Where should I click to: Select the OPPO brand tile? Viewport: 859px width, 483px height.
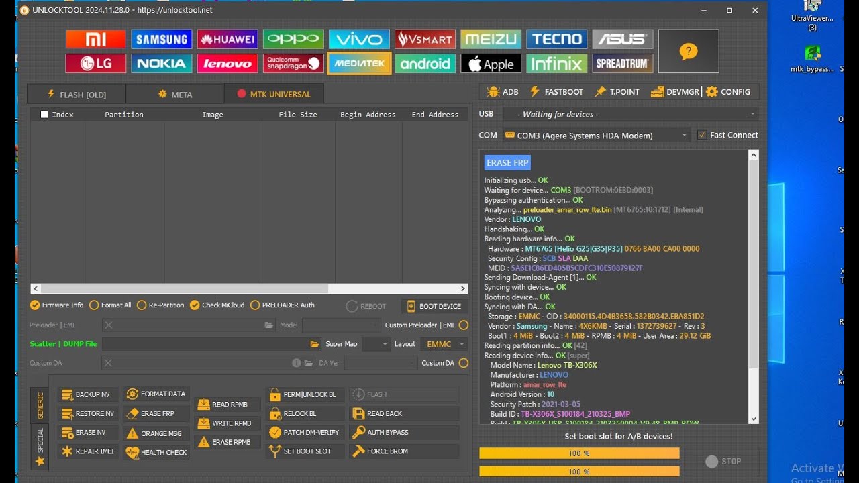(x=293, y=39)
